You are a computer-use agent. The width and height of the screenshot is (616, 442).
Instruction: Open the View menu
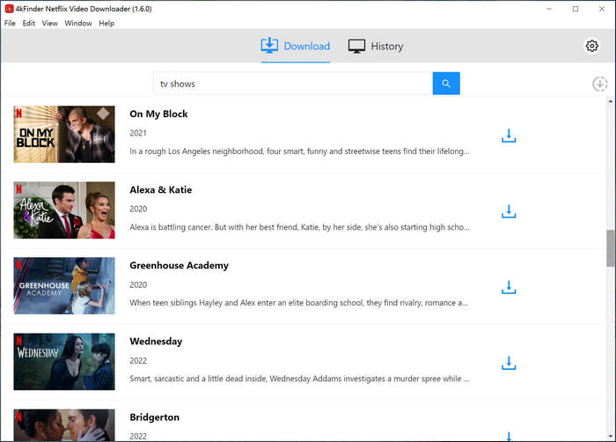pos(49,23)
